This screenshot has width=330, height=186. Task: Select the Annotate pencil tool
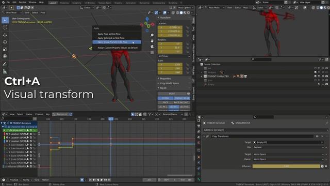pos(5,64)
